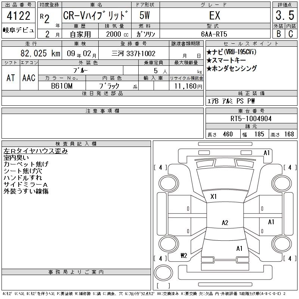
Task: Select the chassis number RT5-1004904
Action: pyautogui.click(x=251, y=118)
